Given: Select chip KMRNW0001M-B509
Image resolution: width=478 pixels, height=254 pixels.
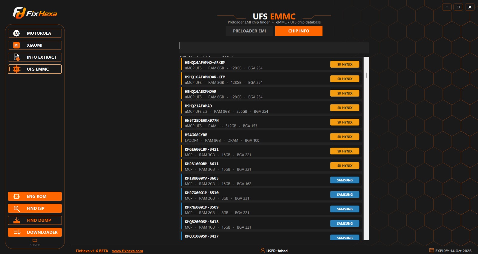Looking at the screenshot, I should (x=271, y=209).
